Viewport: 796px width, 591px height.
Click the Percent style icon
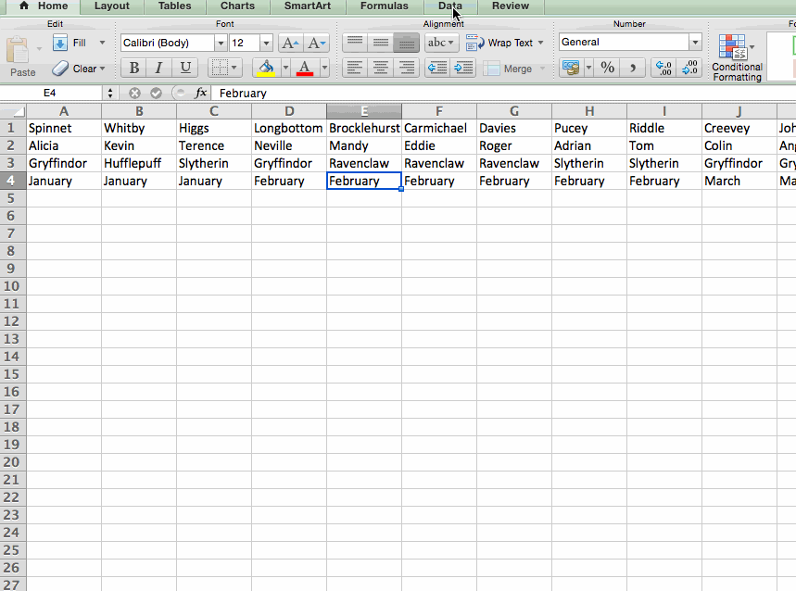pos(607,68)
